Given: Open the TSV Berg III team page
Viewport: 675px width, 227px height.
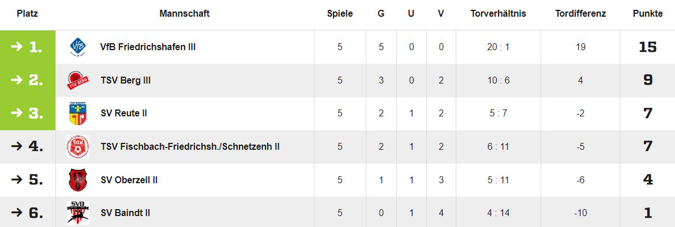Looking at the screenshot, I should pyautogui.click(x=126, y=80).
